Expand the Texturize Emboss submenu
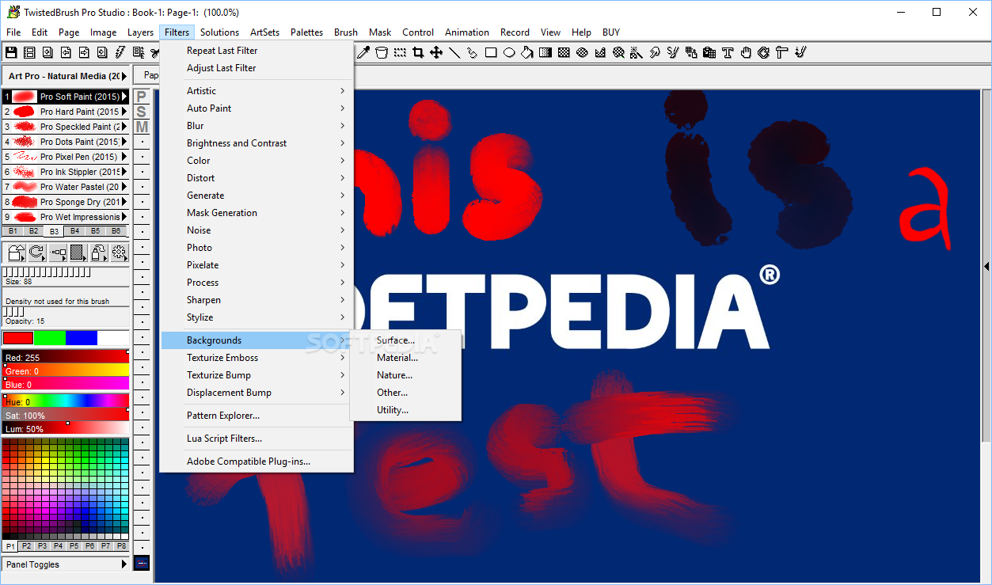 (257, 358)
